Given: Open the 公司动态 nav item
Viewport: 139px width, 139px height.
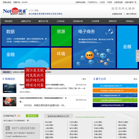Looking at the screenshot, I should pyautogui.click(x=61, y=21).
